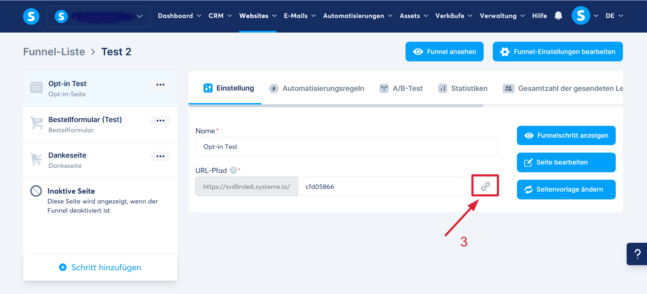This screenshot has height=294, width=647.
Task: Click the Bestellformular cart icon
Action: tap(36, 123)
